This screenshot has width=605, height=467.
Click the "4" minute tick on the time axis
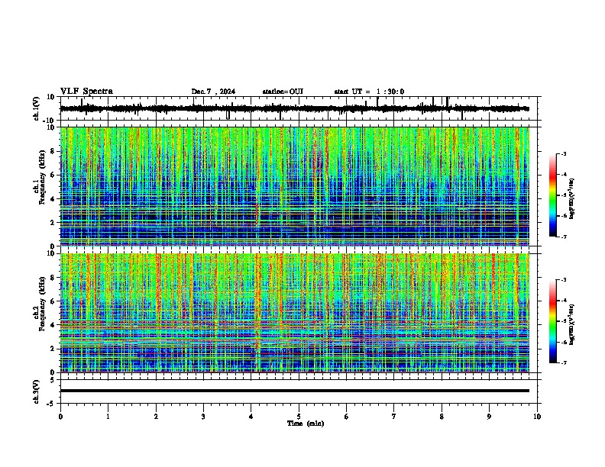click(251, 417)
